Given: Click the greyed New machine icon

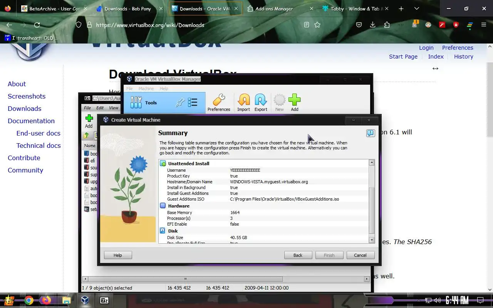Looking at the screenshot, I should (279, 103).
